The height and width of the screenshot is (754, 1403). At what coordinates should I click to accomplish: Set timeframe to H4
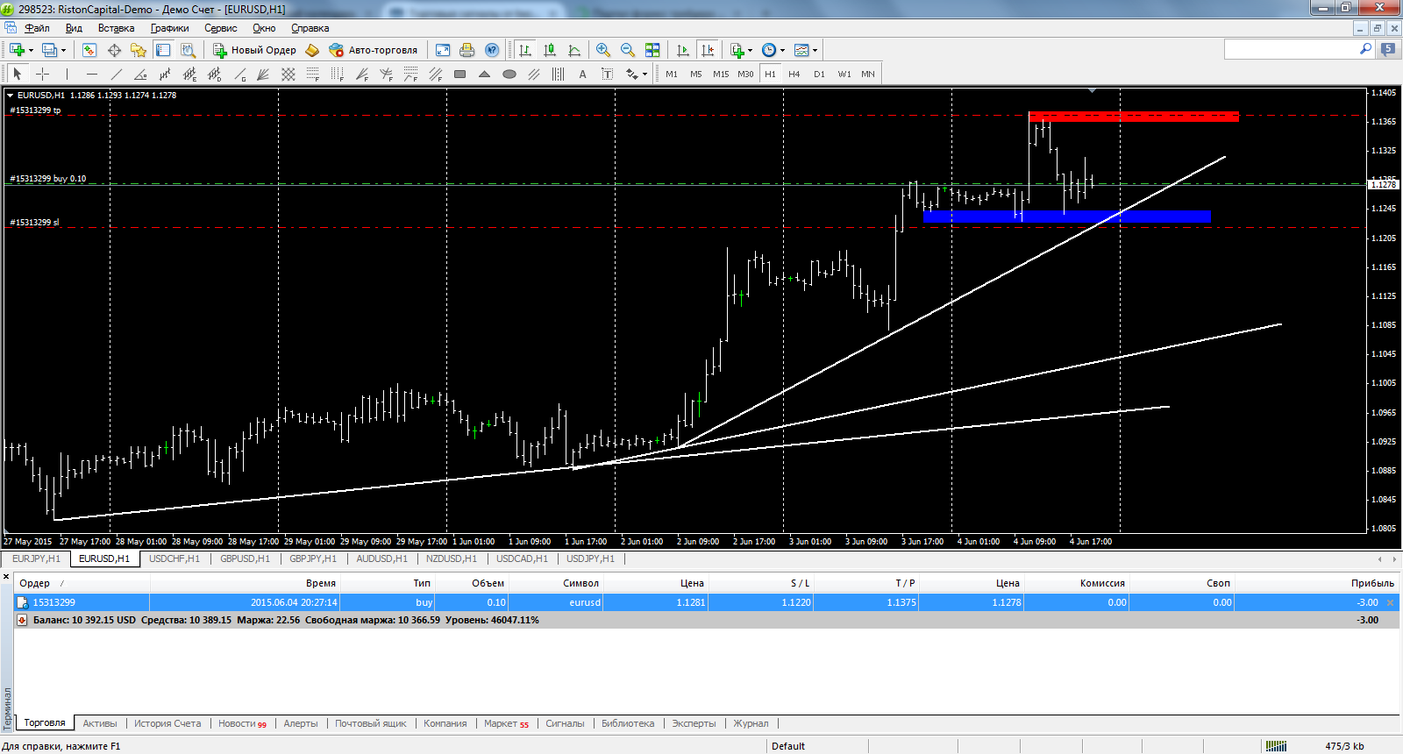(794, 74)
